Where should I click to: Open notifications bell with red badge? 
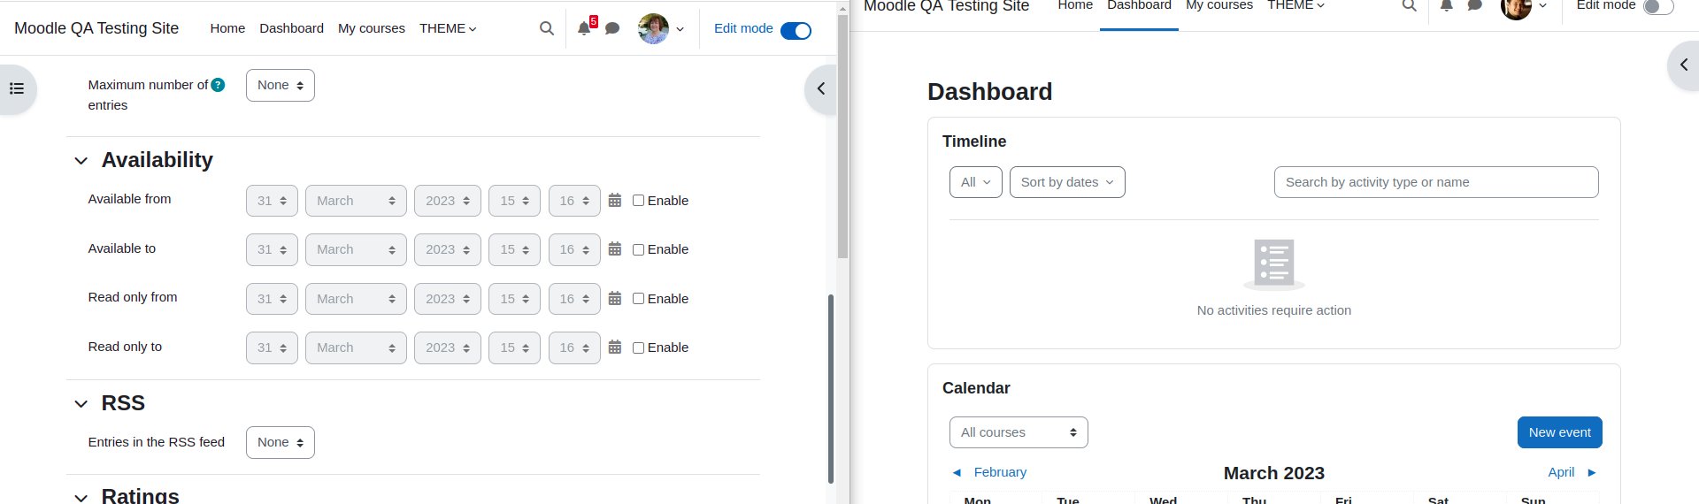tap(584, 28)
